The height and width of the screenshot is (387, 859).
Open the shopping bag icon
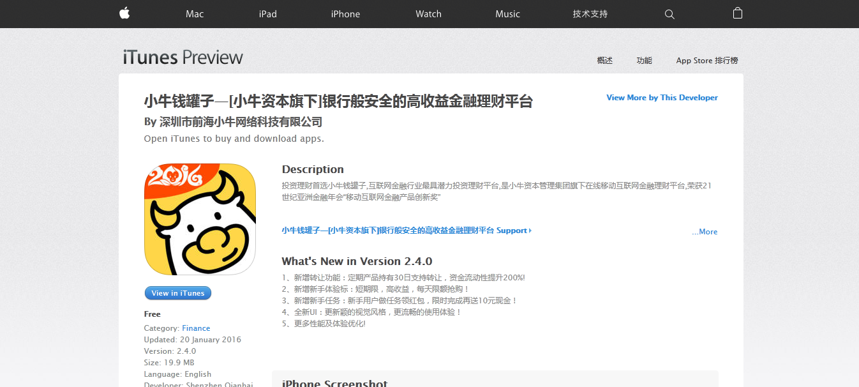coord(738,13)
